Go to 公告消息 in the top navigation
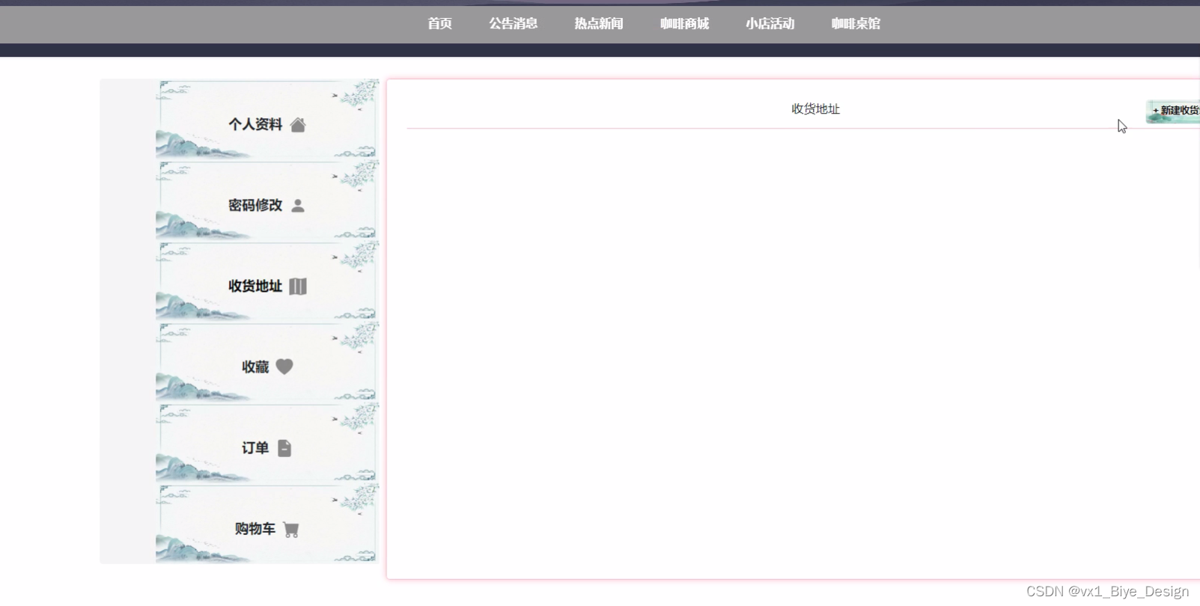Image resolution: width=1200 pixels, height=606 pixels. (x=514, y=24)
